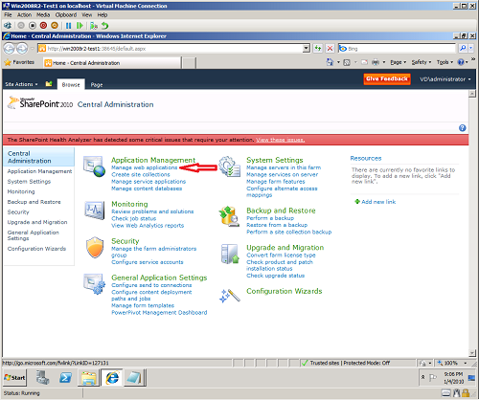
Task: Open the Clipboard menu
Action: (x=66, y=15)
